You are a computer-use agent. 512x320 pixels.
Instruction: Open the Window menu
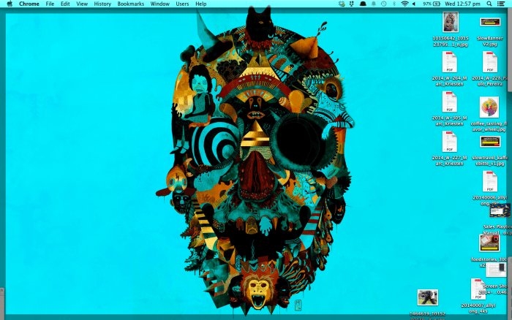click(x=160, y=4)
